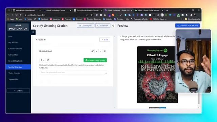Open Apps bookmark shortcut
Screen dimensions: 217x122
click(x=11, y=19)
